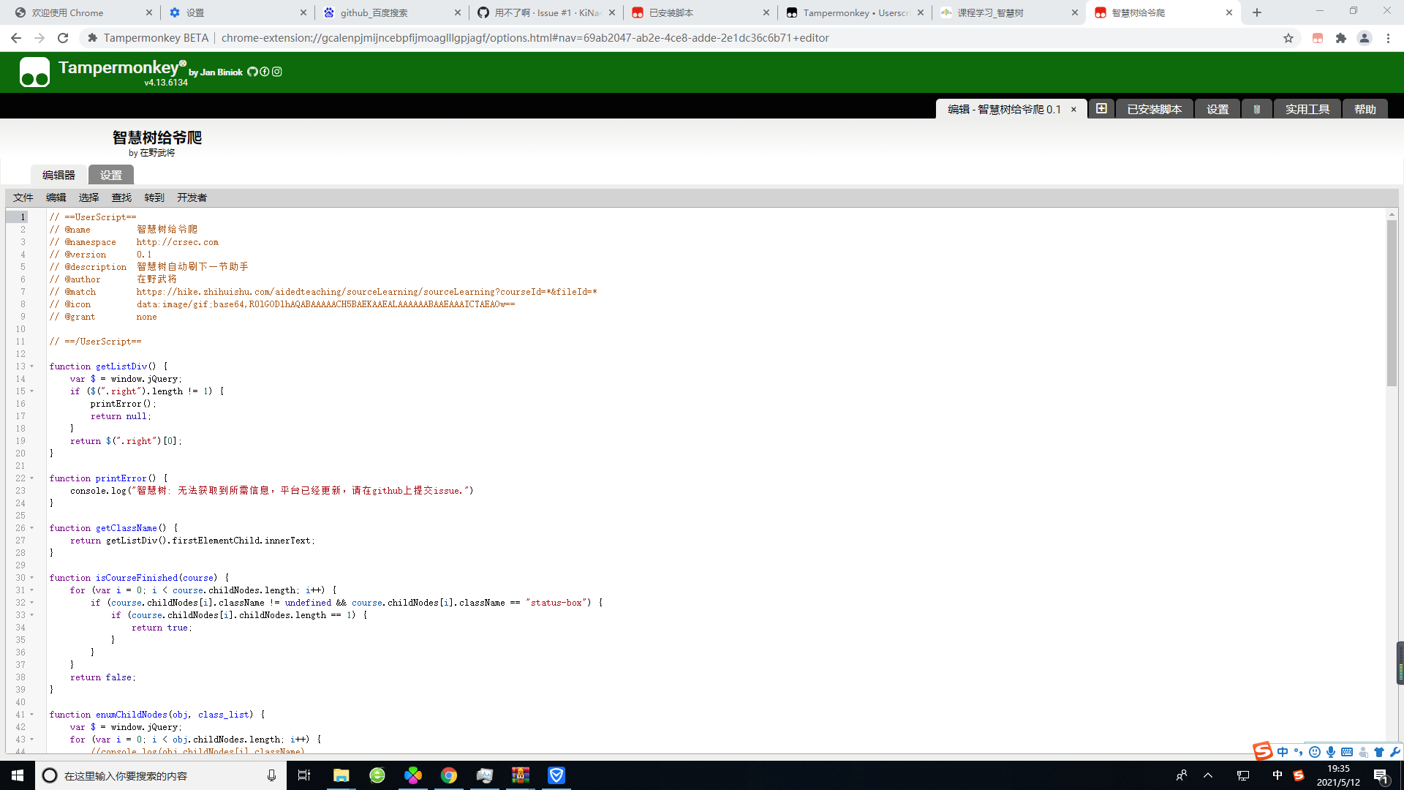The width and height of the screenshot is (1404, 790).
Task: Open the 帮助 page from the navigation bar
Action: [x=1364, y=108]
